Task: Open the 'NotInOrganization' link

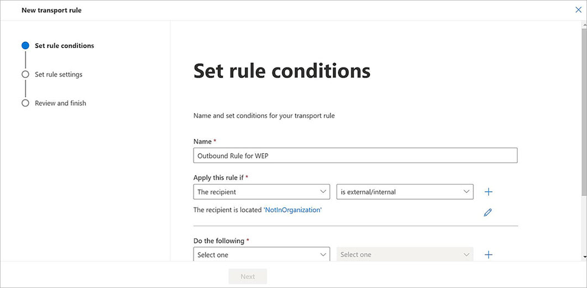Action: tap(292, 210)
